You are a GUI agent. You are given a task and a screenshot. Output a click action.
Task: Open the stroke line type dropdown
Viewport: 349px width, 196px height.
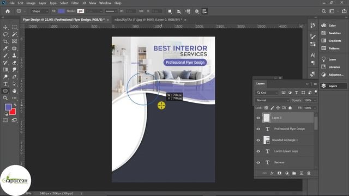[x=111, y=11]
